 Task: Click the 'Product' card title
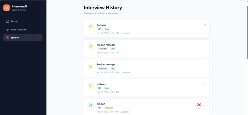pos(101,104)
